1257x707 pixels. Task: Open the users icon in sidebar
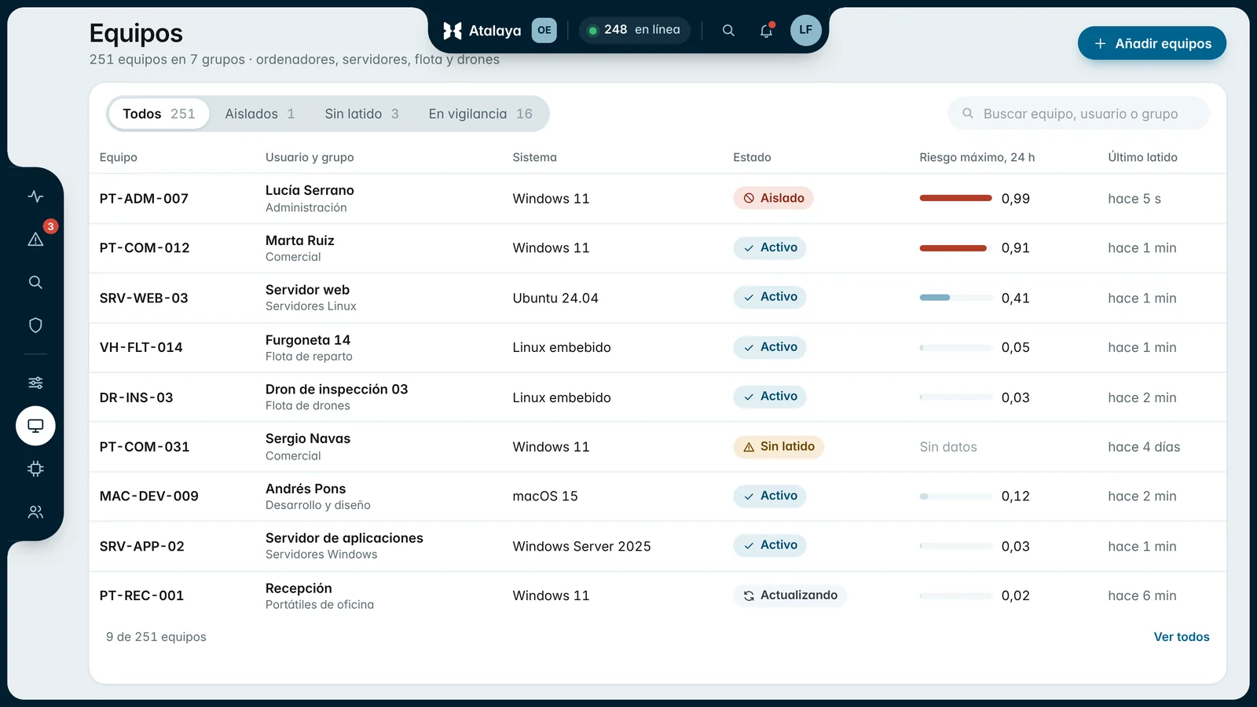click(x=35, y=512)
